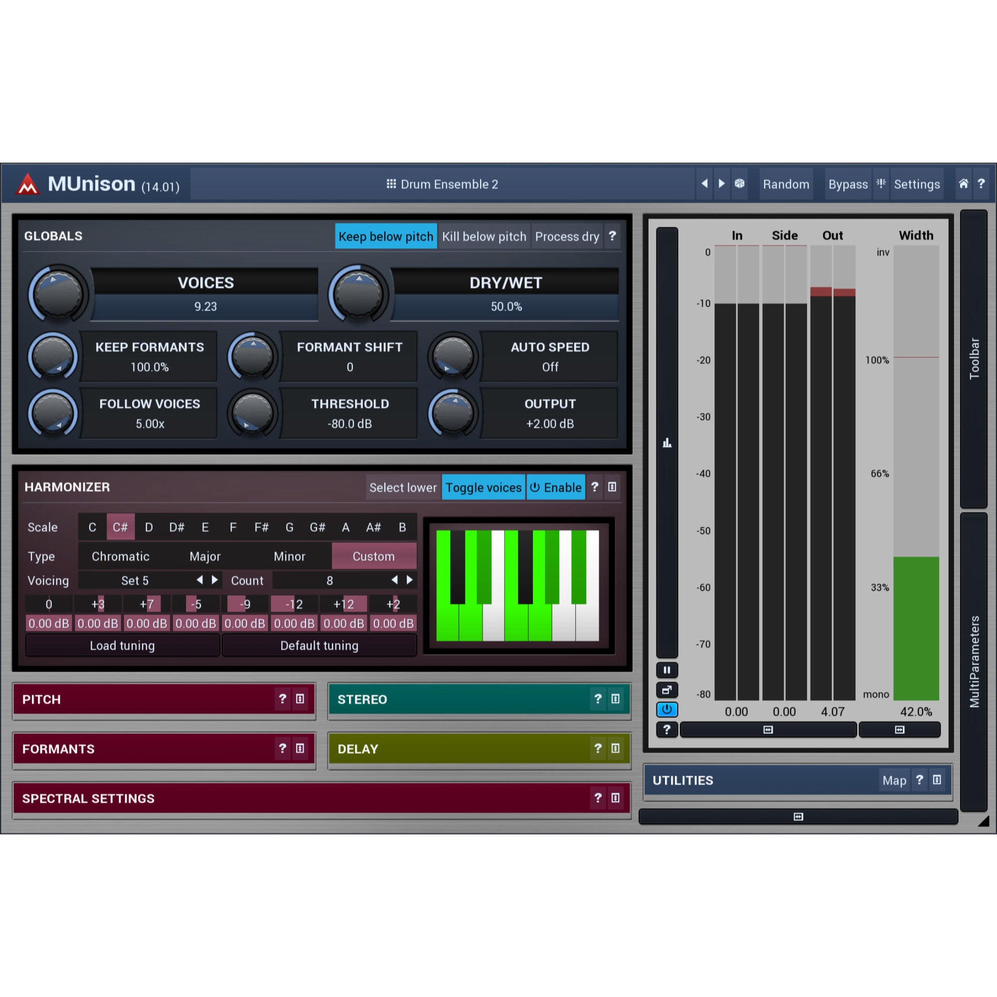The image size is (997, 997).
Task: Select Chromatic scale type
Action: (x=120, y=556)
